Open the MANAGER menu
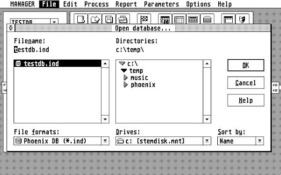 coord(22,4)
